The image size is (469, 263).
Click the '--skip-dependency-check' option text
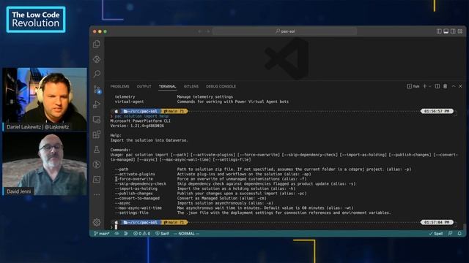pyautogui.click(x=141, y=183)
